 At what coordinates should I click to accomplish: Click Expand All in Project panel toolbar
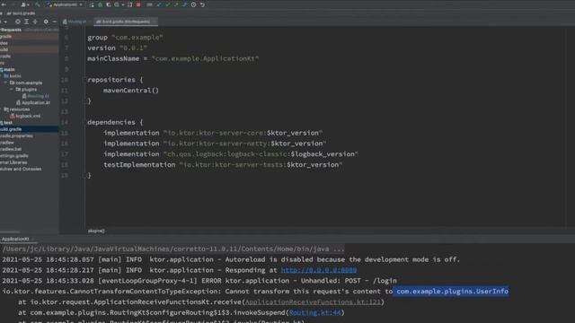tap(26, 22)
